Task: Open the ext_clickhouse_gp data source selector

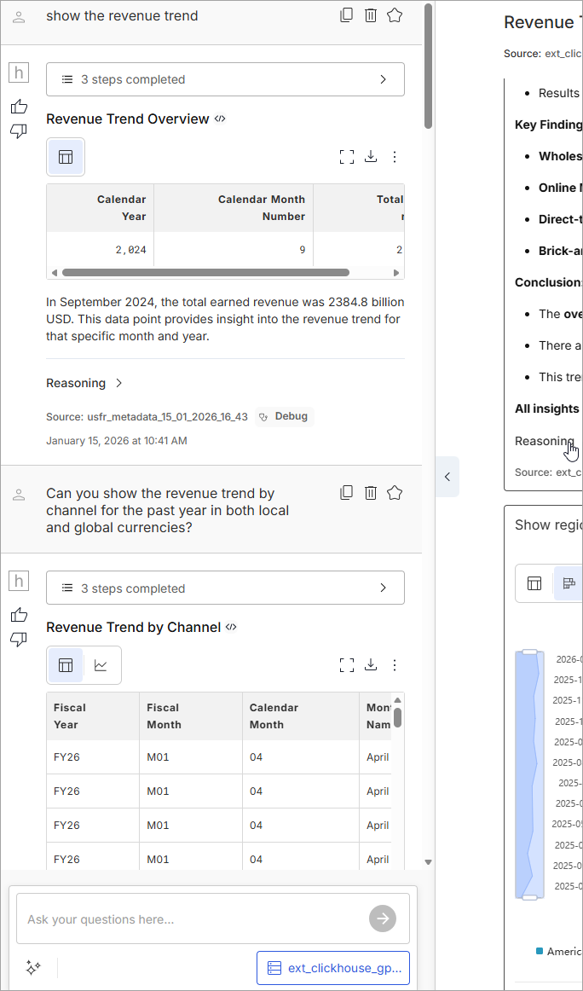Action: click(x=332, y=968)
